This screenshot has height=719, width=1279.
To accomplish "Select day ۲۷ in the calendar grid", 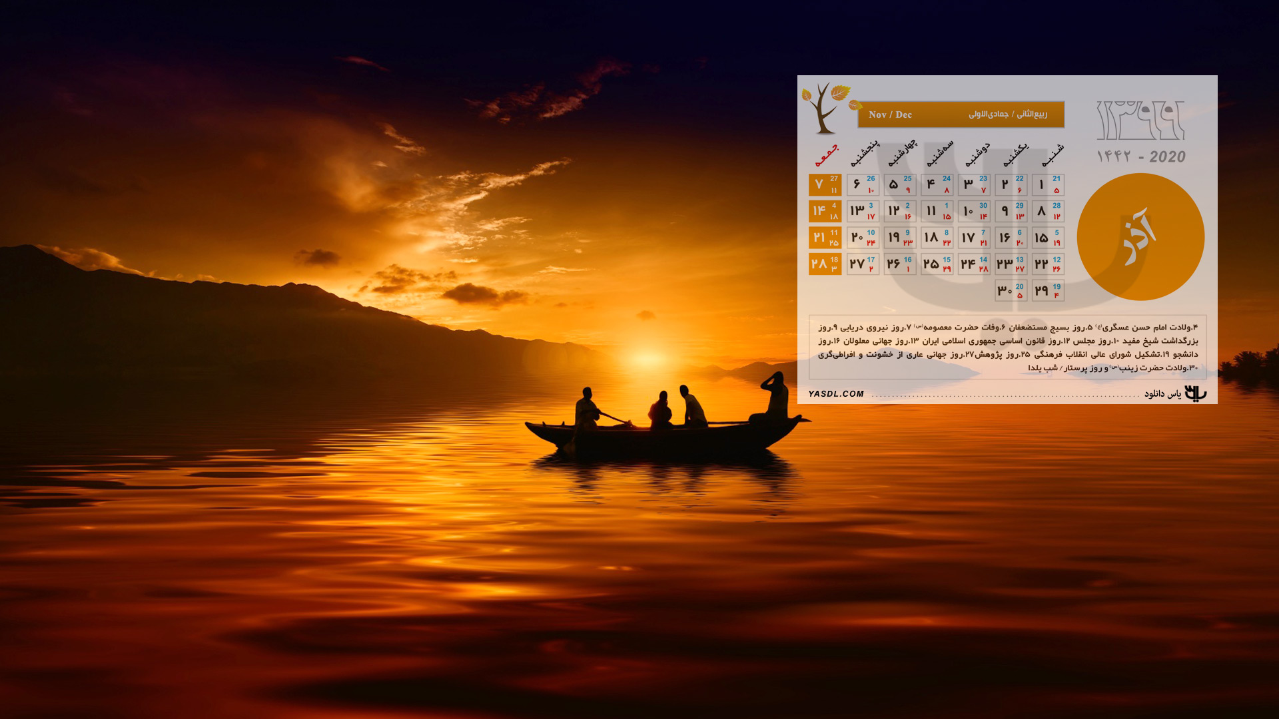I will coord(863,264).
